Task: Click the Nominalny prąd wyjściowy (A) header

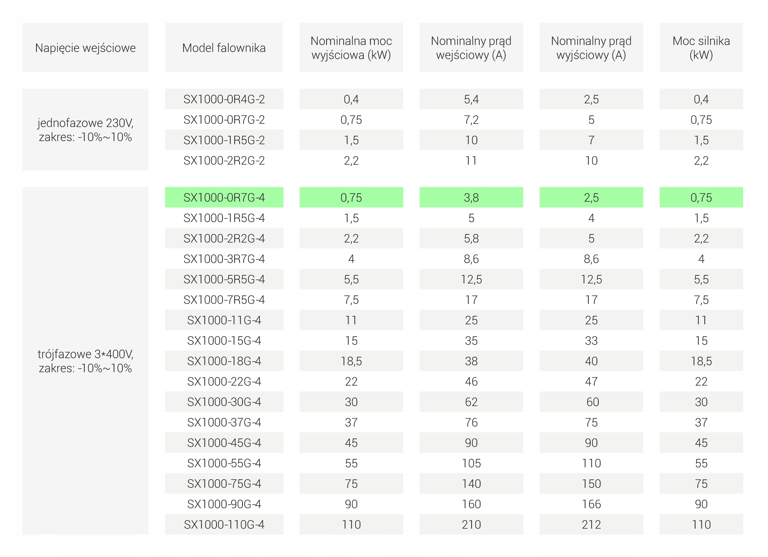Action: tap(591, 48)
